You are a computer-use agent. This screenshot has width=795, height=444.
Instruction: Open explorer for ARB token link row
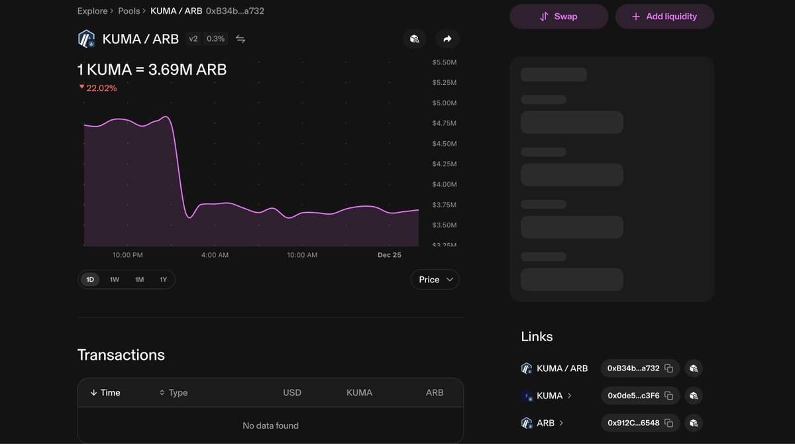pyautogui.click(x=694, y=423)
